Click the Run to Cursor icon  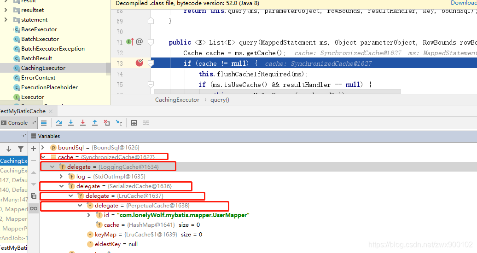pos(119,123)
